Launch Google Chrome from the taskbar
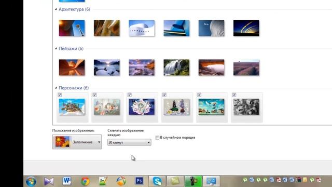332x187 pixels. click(85, 181)
